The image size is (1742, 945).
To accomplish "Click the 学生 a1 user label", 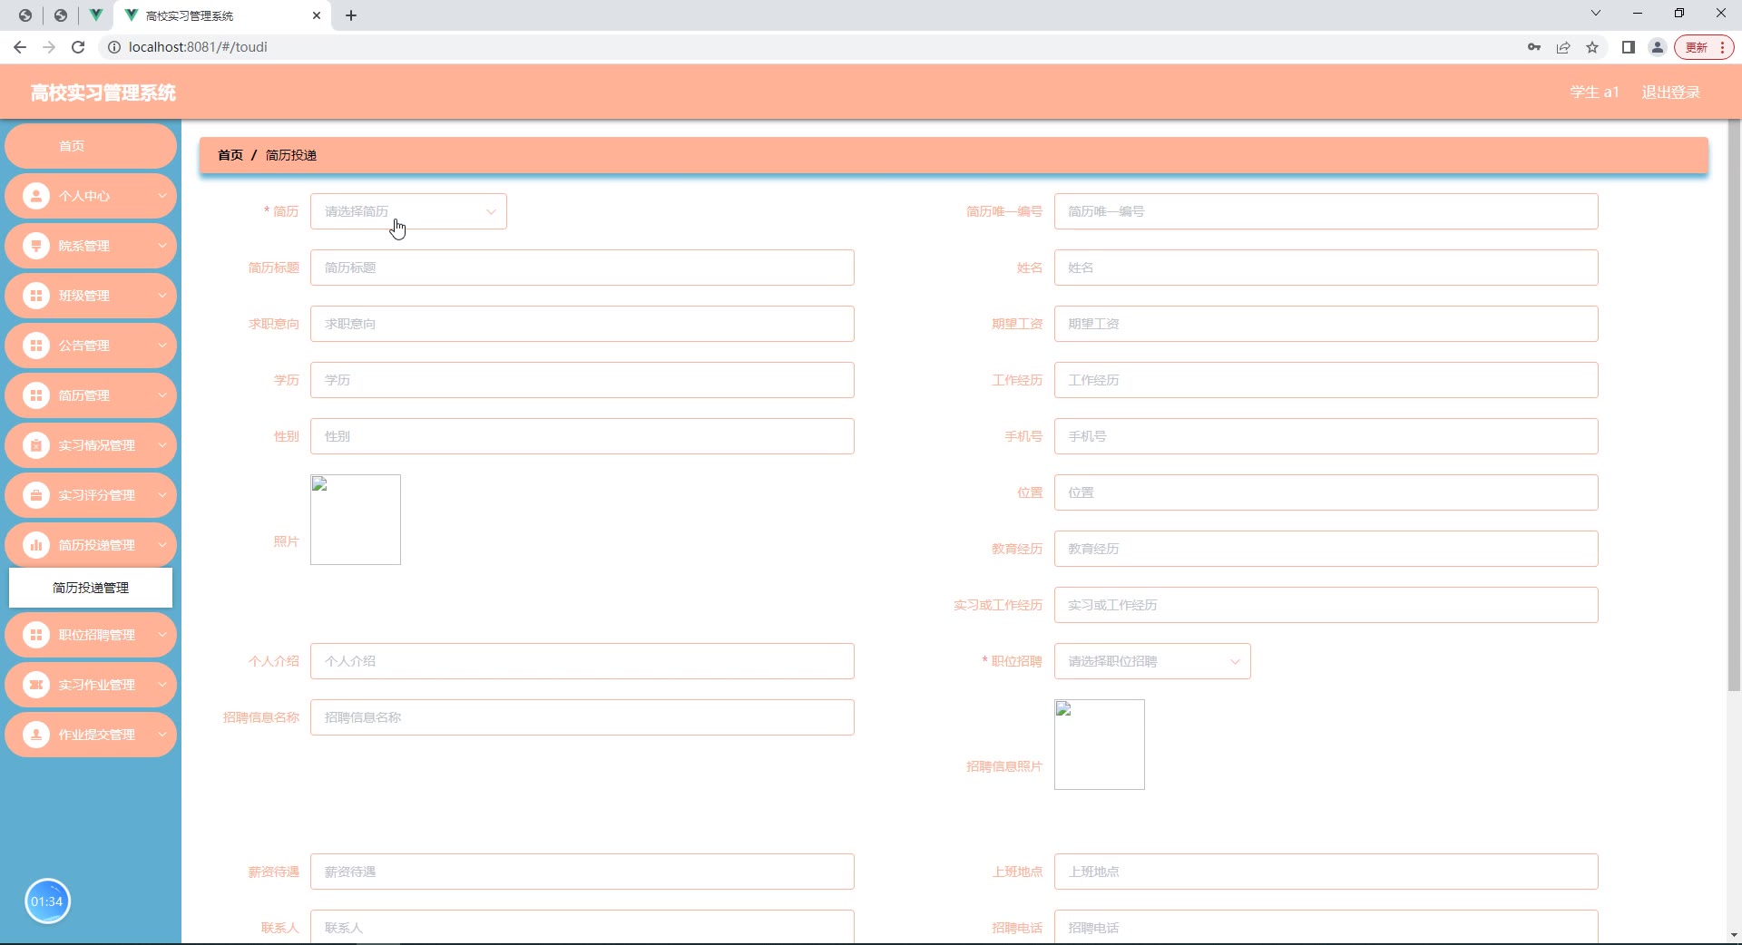I will [1594, 93].
